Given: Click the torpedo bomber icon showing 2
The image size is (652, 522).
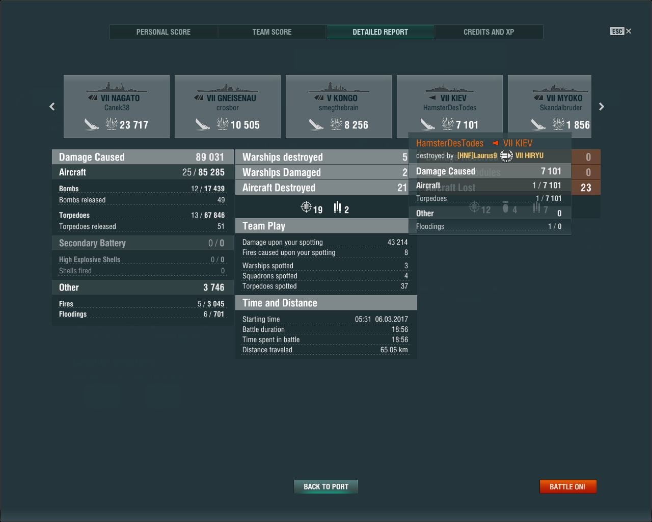Looking at the screenshot, I should (337, 207).
